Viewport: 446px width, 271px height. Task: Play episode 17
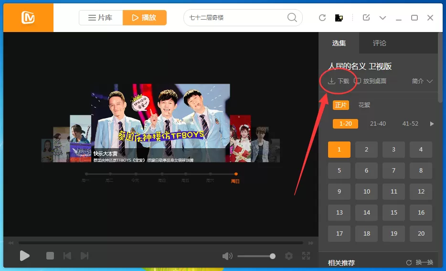pos(339,234)
